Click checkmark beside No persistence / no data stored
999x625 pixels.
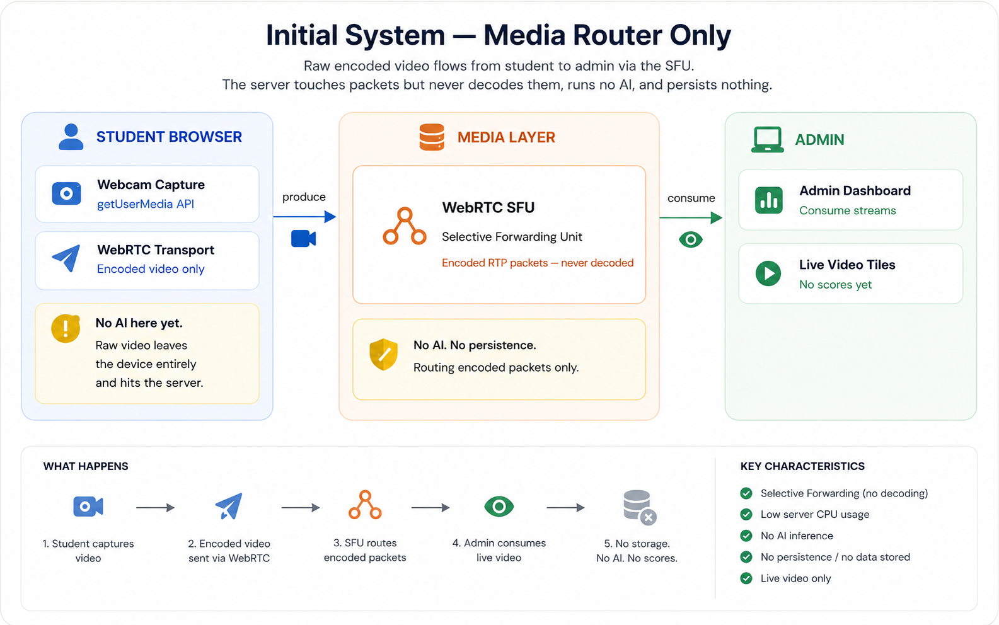point(746,557)
